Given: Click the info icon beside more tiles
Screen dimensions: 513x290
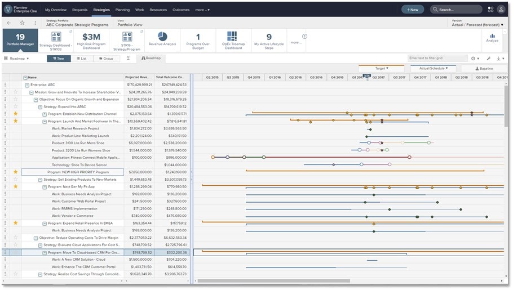Looking at the screenshot, I should 304,36.
